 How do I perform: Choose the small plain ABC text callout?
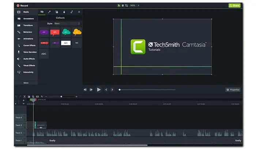point(77,43)
